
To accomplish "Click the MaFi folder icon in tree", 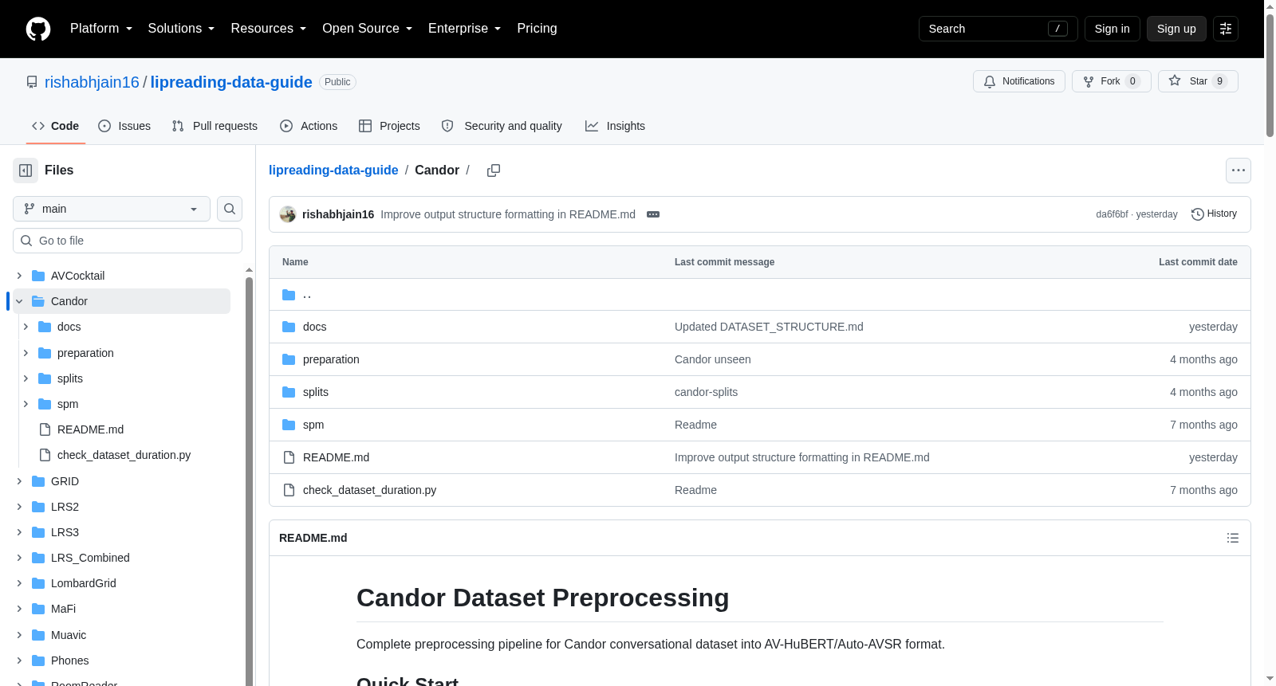I will click(38, 609).
